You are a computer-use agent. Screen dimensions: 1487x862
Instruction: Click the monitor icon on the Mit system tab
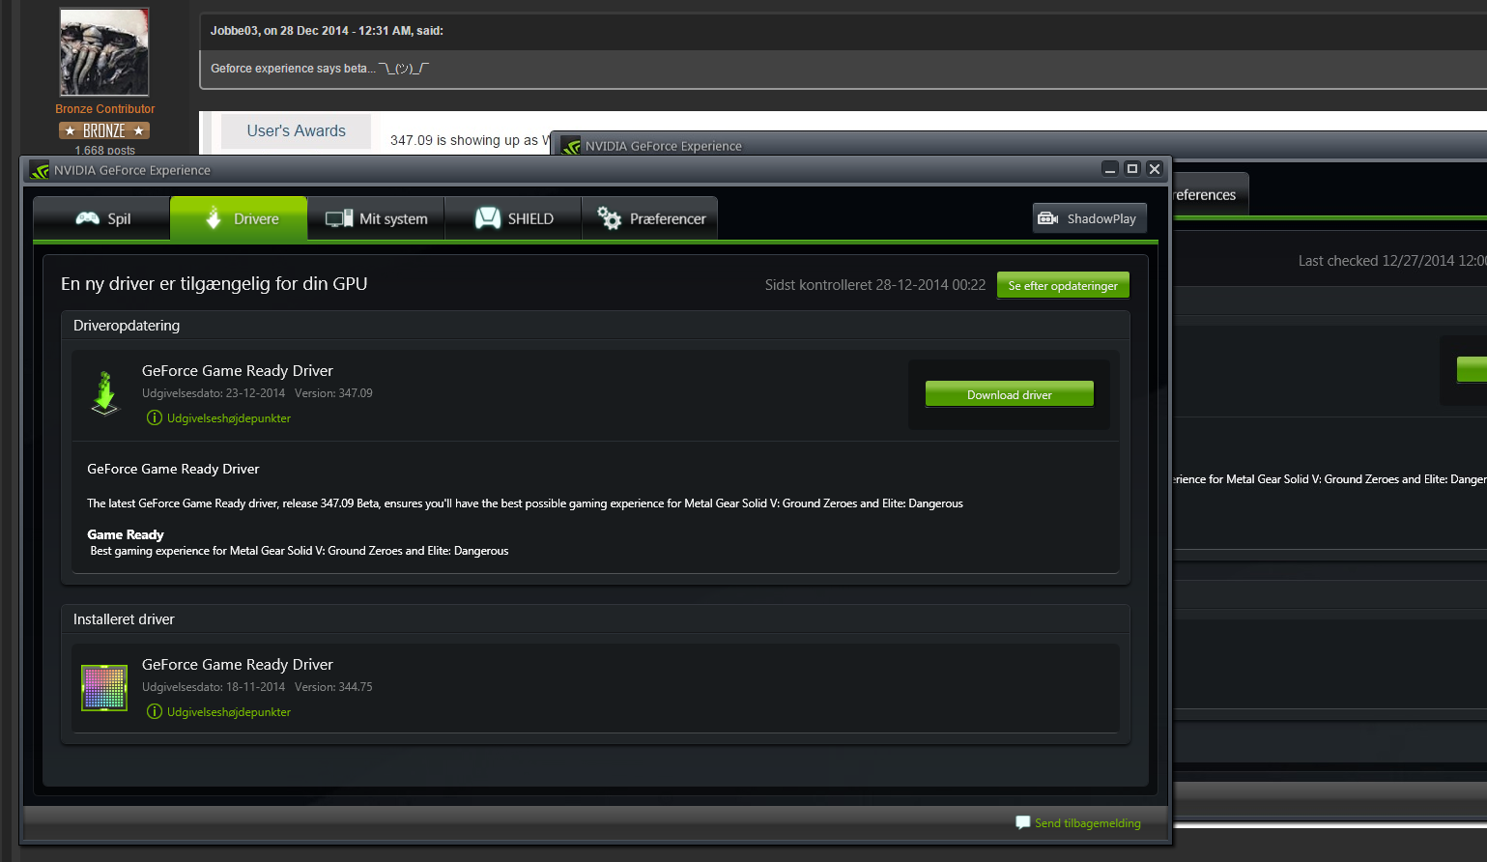pos(339,218)
